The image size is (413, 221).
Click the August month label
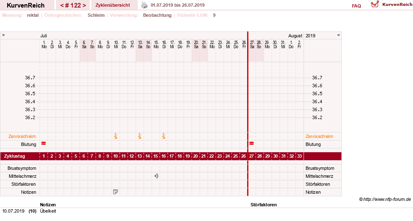click(295, 36)
